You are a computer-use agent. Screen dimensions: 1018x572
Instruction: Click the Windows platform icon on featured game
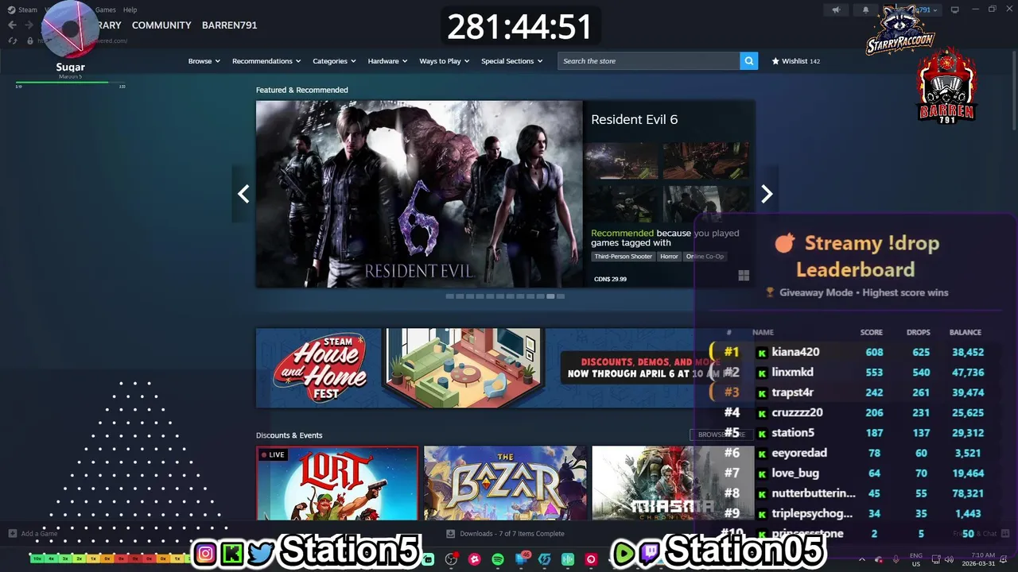coord(744,276)
